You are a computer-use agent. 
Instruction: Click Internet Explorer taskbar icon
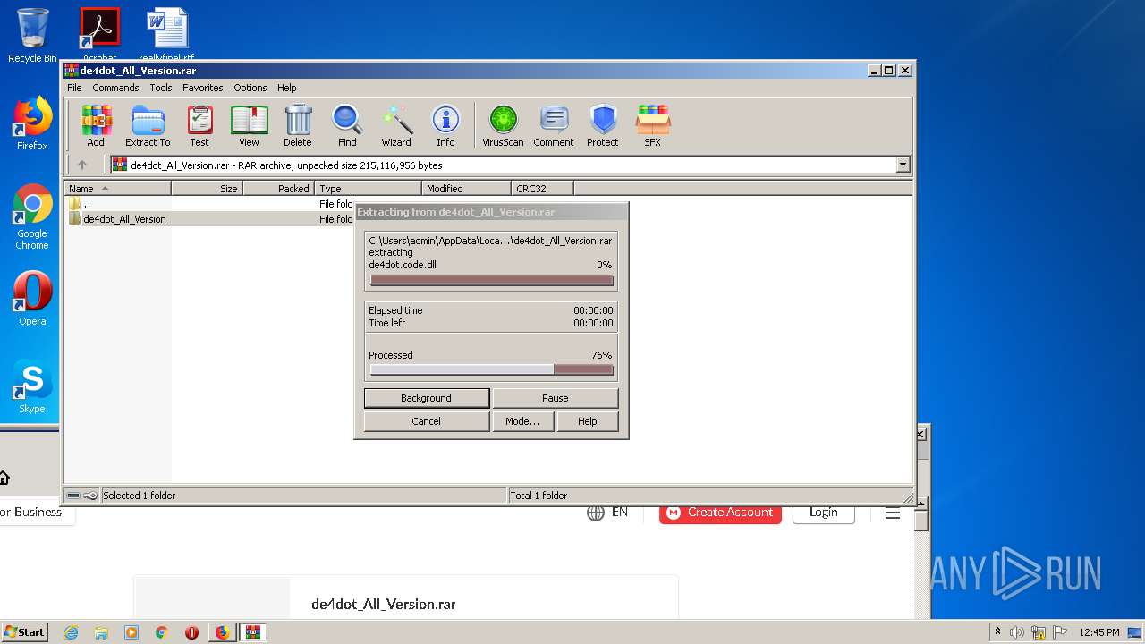tap(71, 632)
